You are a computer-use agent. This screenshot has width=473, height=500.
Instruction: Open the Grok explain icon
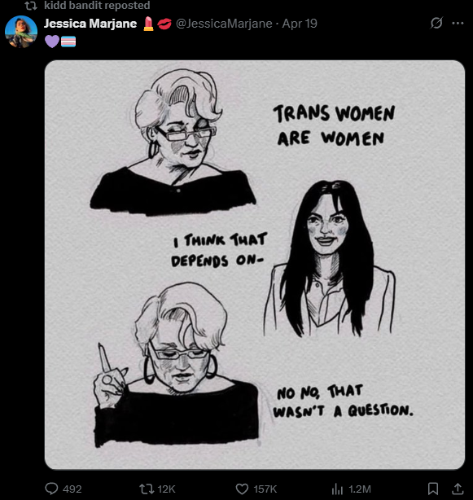(x=436, y=23)
